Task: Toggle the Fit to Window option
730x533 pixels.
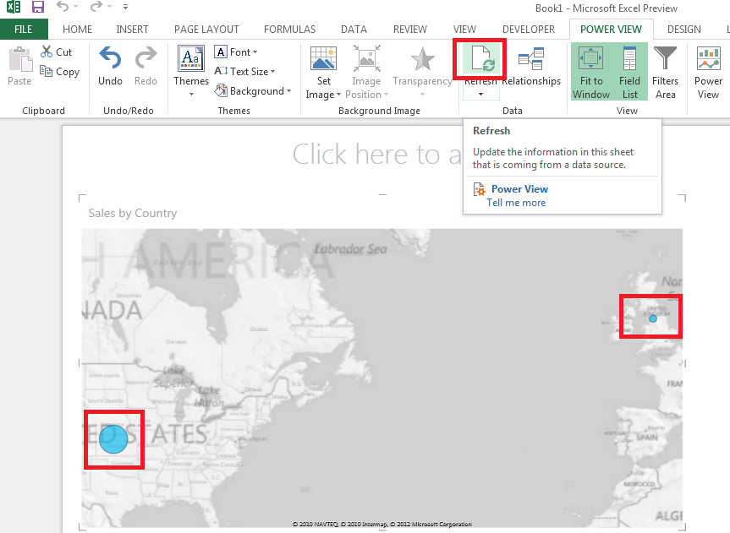Action: click(590, 72)
